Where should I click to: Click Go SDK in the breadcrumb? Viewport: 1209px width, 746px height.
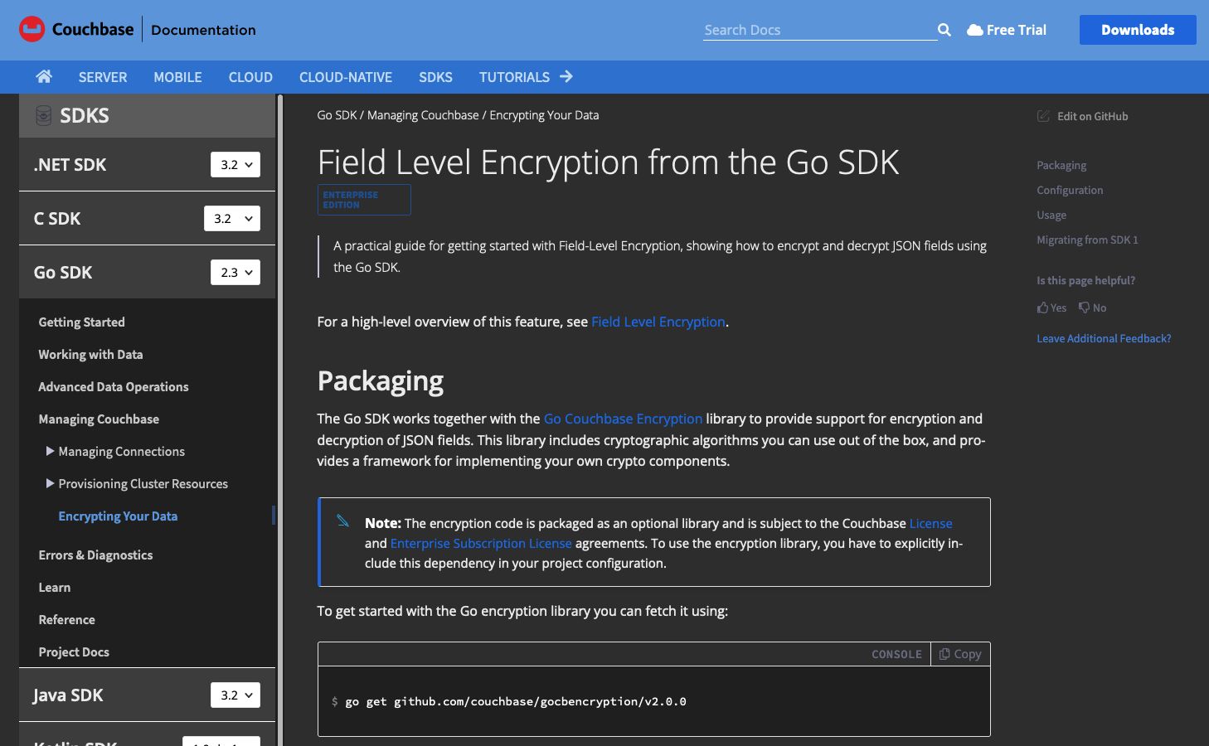click(337, 115)
